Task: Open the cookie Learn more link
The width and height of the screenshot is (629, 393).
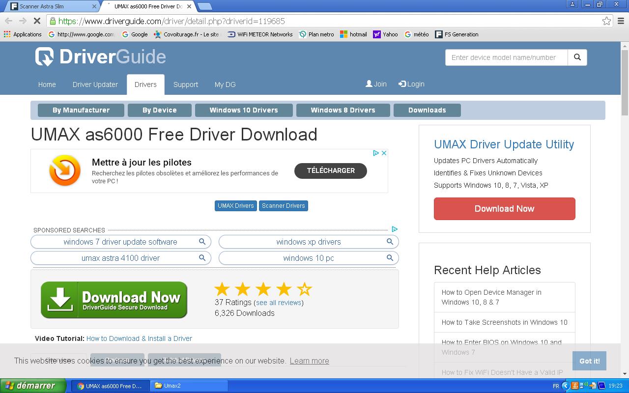Action: 310,361
